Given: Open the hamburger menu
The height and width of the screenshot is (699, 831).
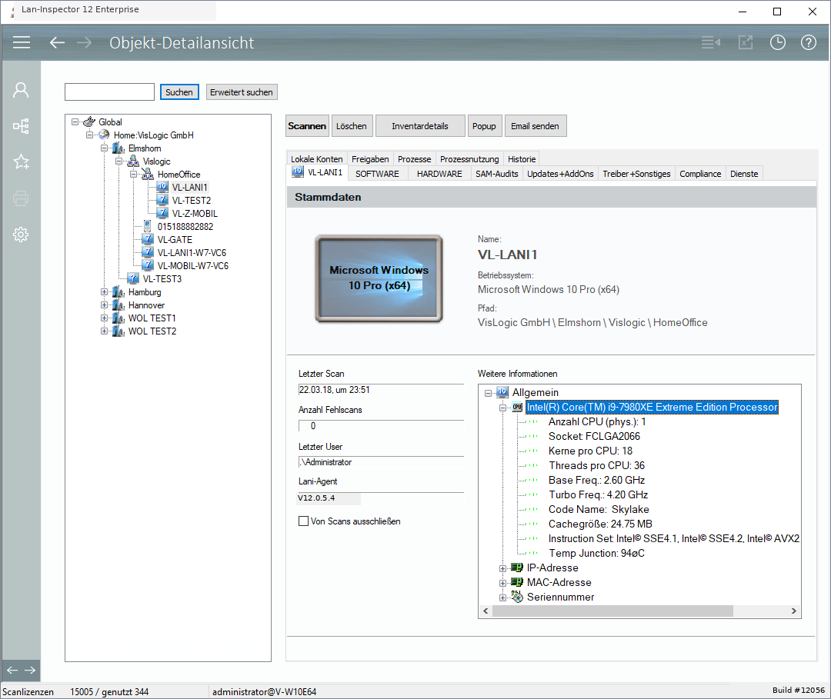Looking at the screenshot, I should (x=22, y=42).
